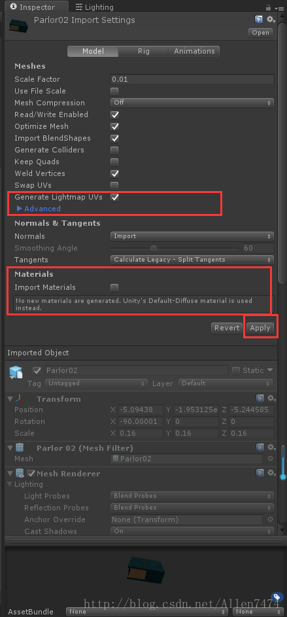Screen dimensions: 287x617
Task: Collapse the Lighting section foldout
Action: click(x=10, y=484)
